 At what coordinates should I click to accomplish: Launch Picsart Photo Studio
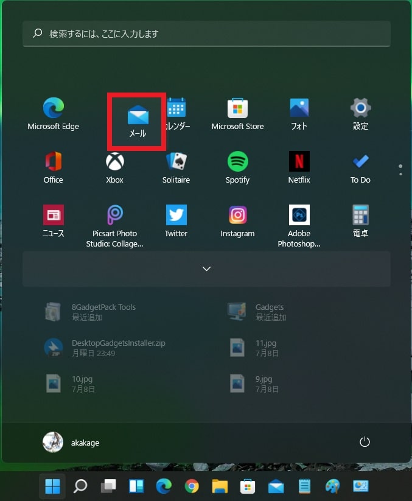click(114, 226)
